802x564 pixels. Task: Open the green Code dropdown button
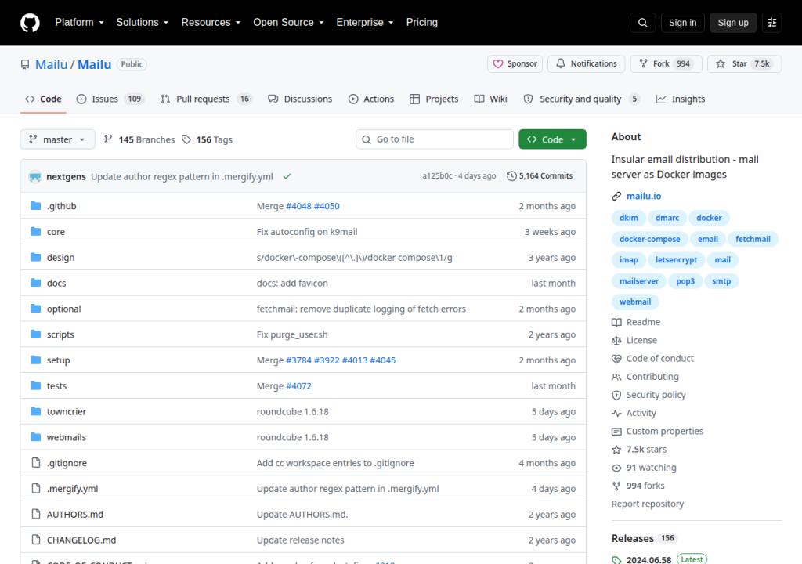click(x=552, y=139)
